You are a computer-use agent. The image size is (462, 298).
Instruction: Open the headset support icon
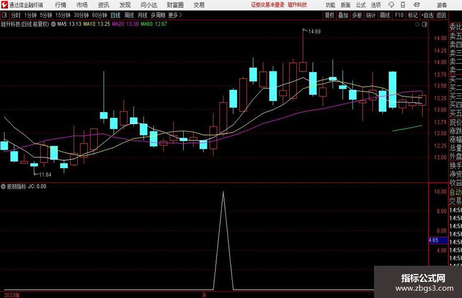click(391, 5)
